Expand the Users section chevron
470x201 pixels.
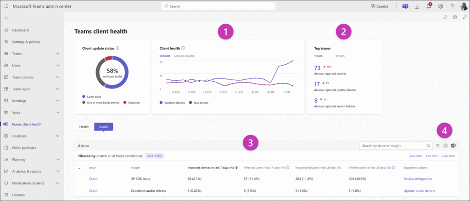click(58, 65)
